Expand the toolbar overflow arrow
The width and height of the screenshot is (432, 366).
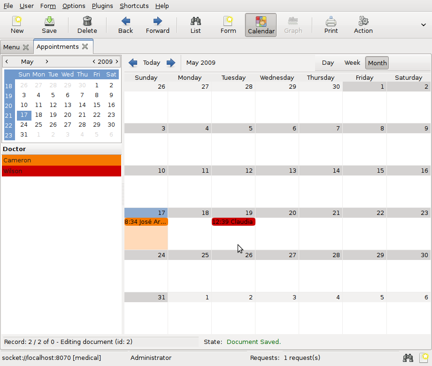point(424,25)
